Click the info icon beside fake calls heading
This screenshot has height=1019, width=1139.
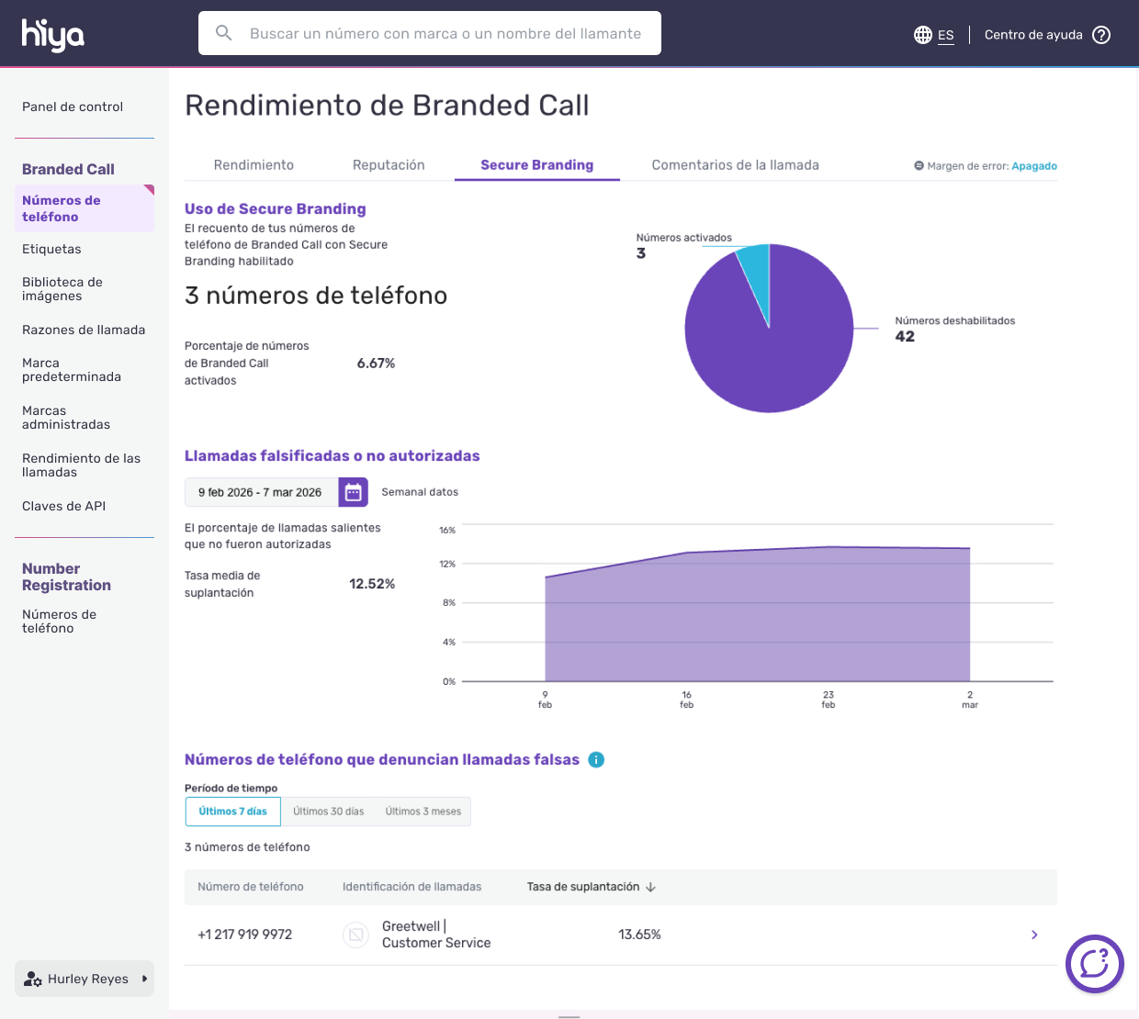tap(596, 759)
